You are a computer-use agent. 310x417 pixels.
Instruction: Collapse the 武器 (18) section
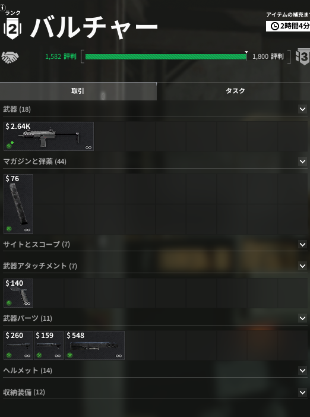(x=302, y=109)
